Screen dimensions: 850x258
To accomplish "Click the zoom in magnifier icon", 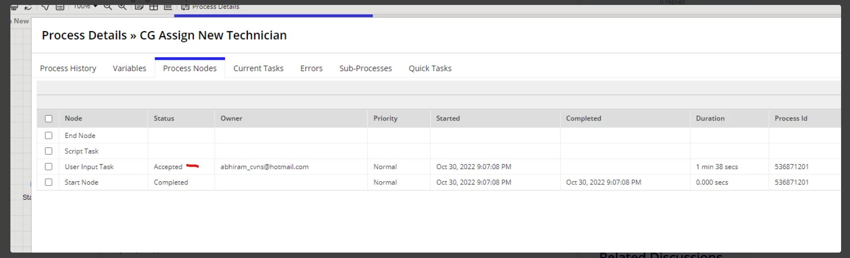I will pyautogui.click(x=122, y=7).
